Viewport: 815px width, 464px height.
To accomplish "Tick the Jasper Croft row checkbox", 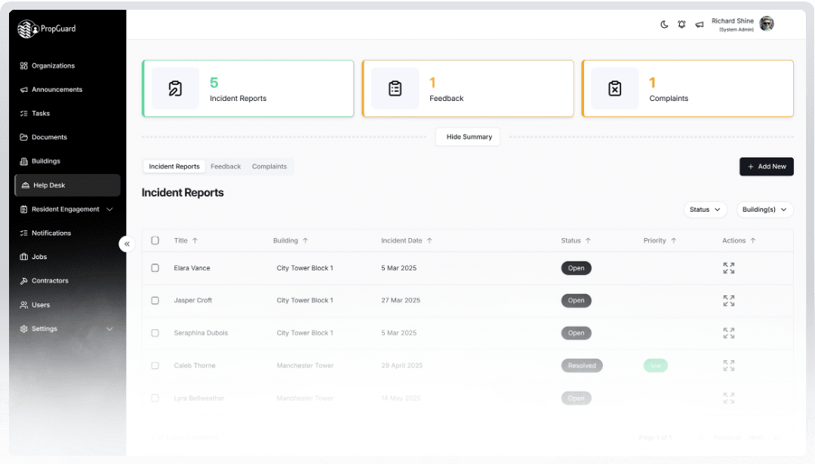I will (155, 301).
